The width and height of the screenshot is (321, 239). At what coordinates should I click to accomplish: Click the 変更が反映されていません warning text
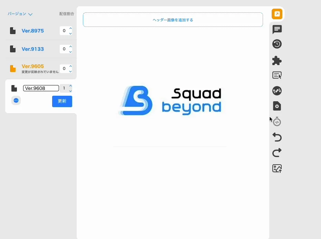pyautogui.click(x=40, y=72)
